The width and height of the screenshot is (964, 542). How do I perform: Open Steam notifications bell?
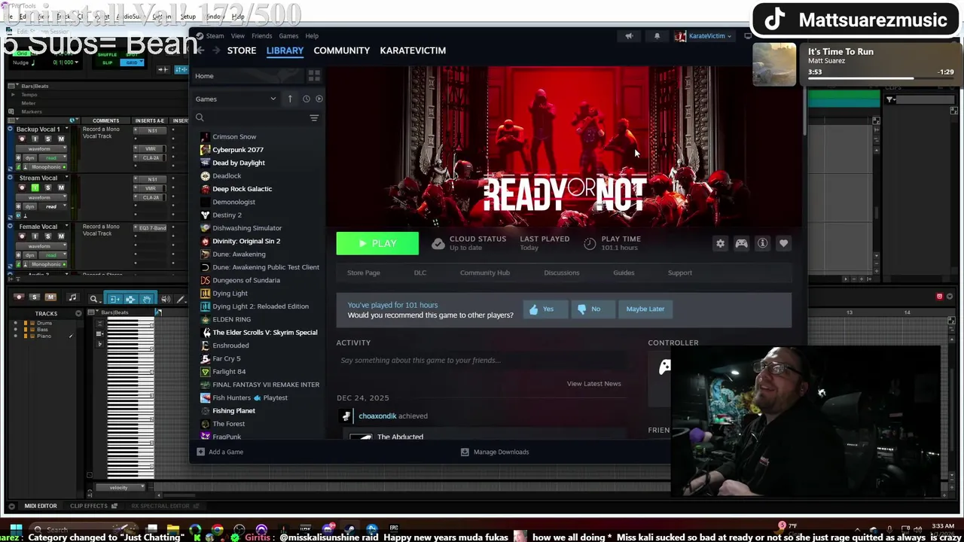(x=657, y=35)
